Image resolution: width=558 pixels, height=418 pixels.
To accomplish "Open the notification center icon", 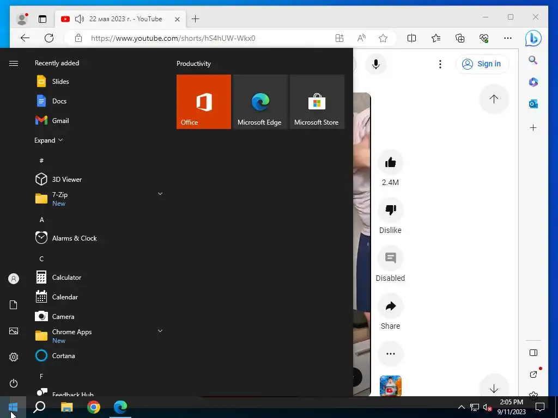I will coord(540,407).
